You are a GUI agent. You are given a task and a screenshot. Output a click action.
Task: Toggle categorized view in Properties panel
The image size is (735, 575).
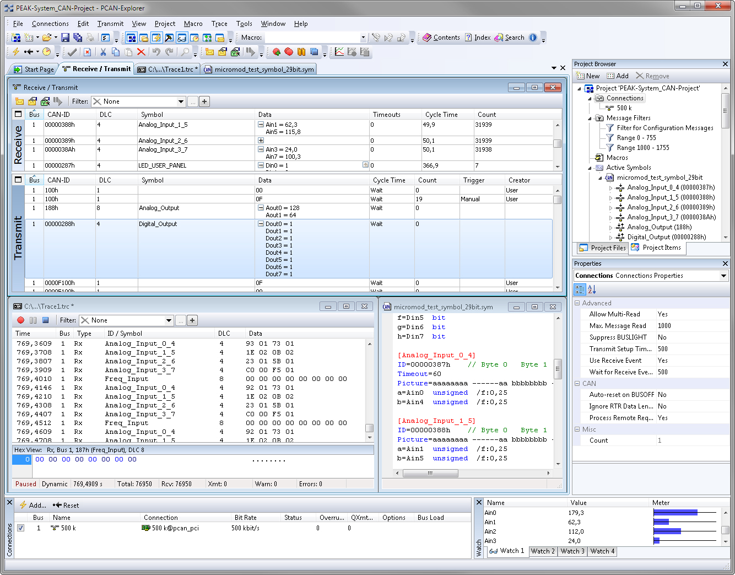point(580,289)
